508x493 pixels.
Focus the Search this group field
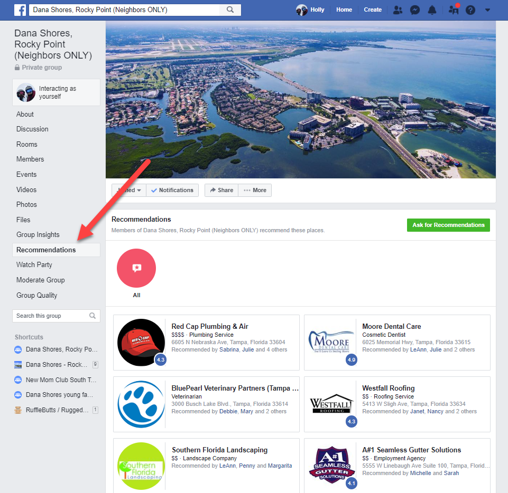57,316
